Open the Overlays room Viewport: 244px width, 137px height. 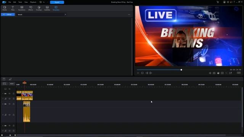[39, 8]
